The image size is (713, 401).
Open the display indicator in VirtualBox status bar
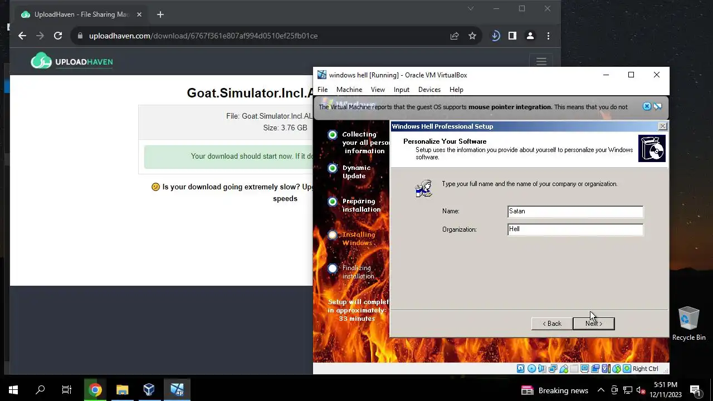[x=584, y=369]
